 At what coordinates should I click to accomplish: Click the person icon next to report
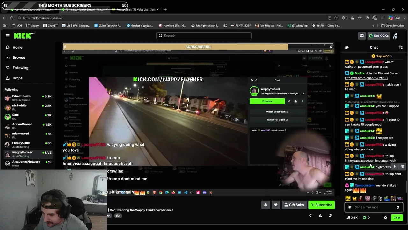click(x=330, y=216)
